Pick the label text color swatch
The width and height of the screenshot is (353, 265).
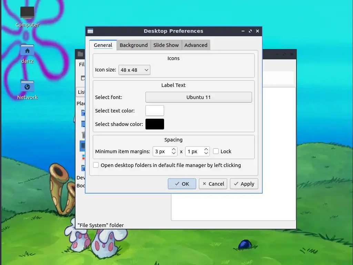click(155, 111)
